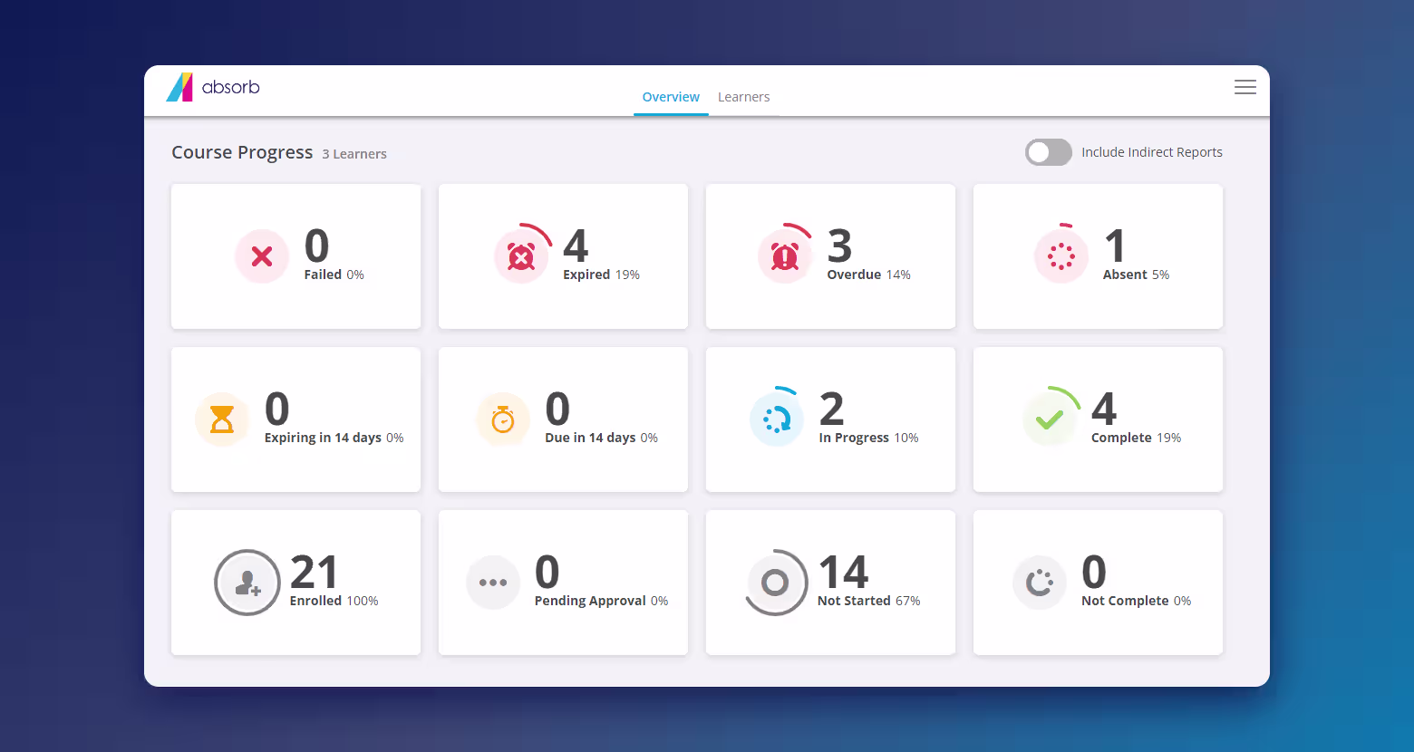Click the Absorb logo

pyautogui.click(x=213, y=87)
